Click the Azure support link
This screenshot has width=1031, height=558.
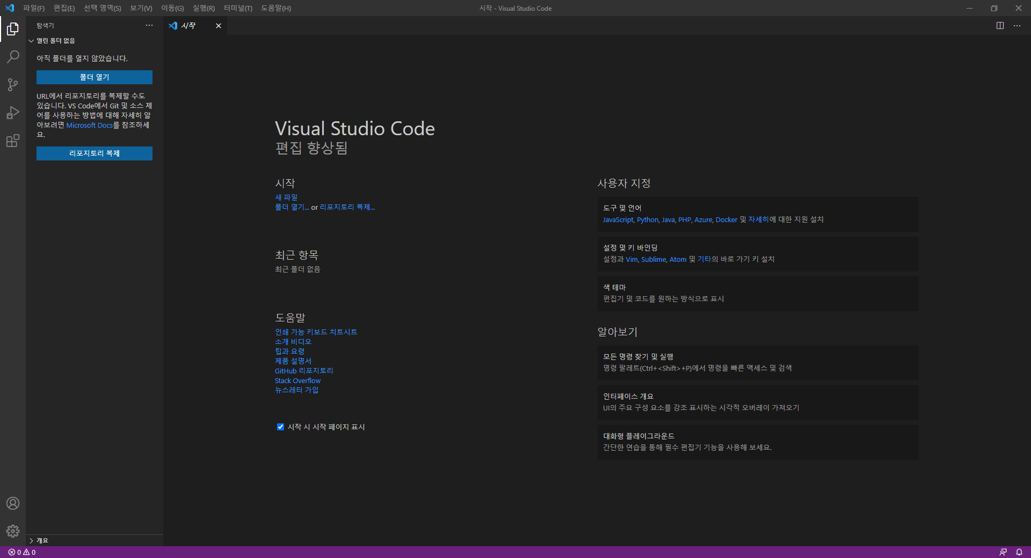click(703, 219)
